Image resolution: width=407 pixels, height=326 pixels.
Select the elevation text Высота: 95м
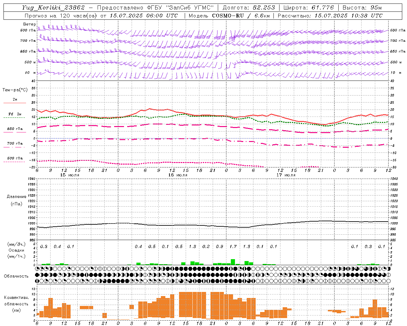pos(362,8)
